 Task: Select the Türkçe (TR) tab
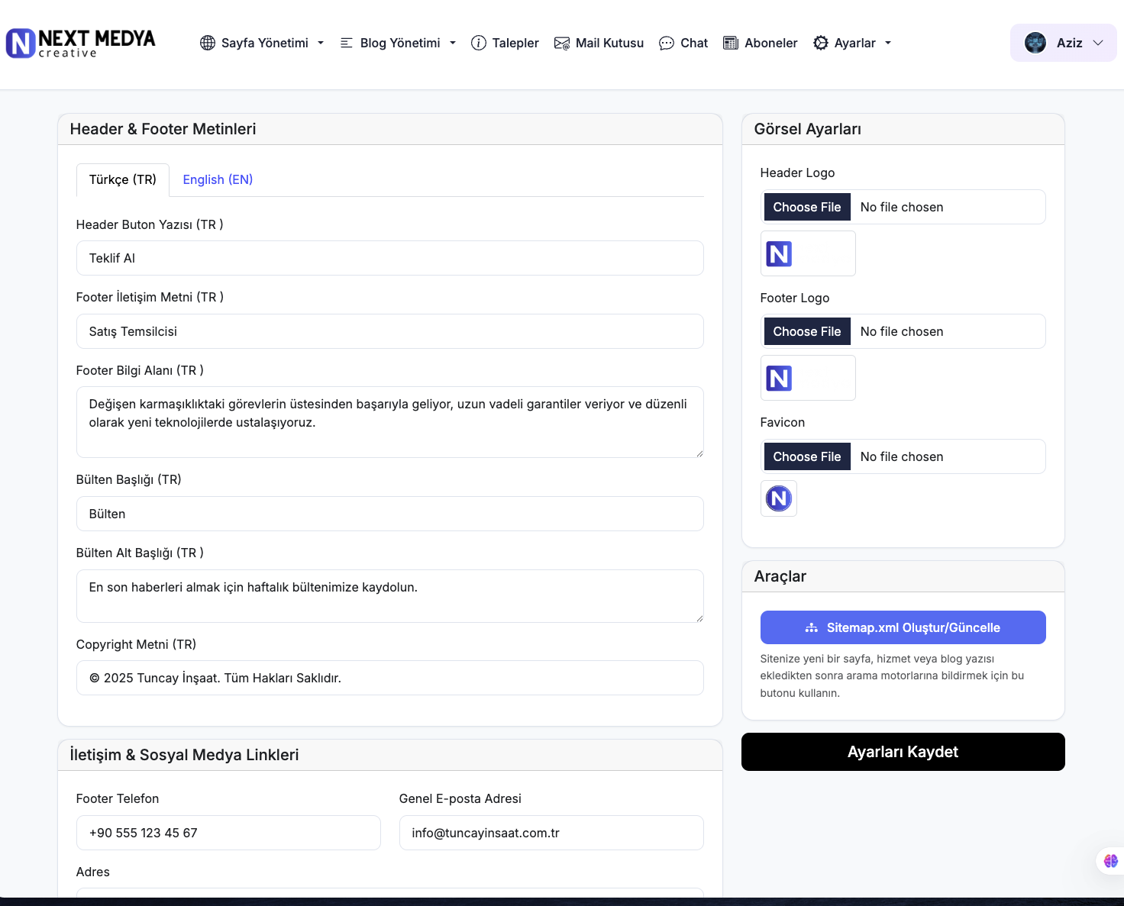tap(123, 180)
